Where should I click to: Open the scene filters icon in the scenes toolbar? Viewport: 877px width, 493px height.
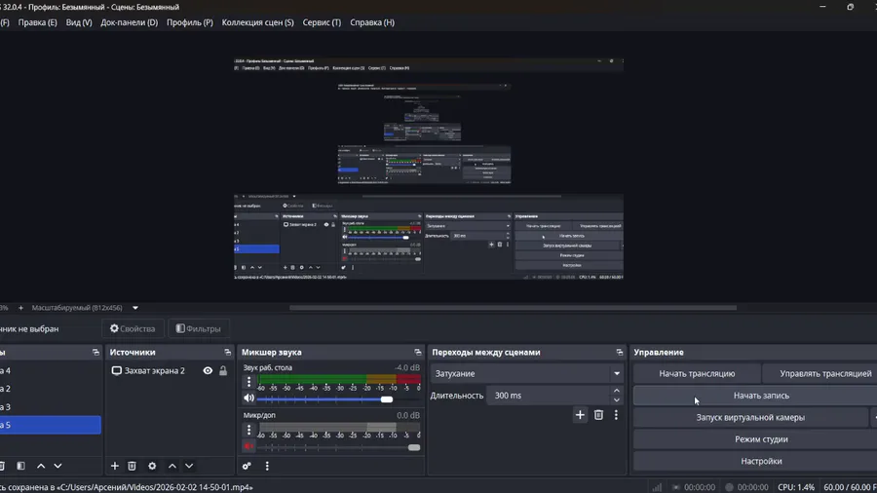pyautogui.click(x=20, y=466)
